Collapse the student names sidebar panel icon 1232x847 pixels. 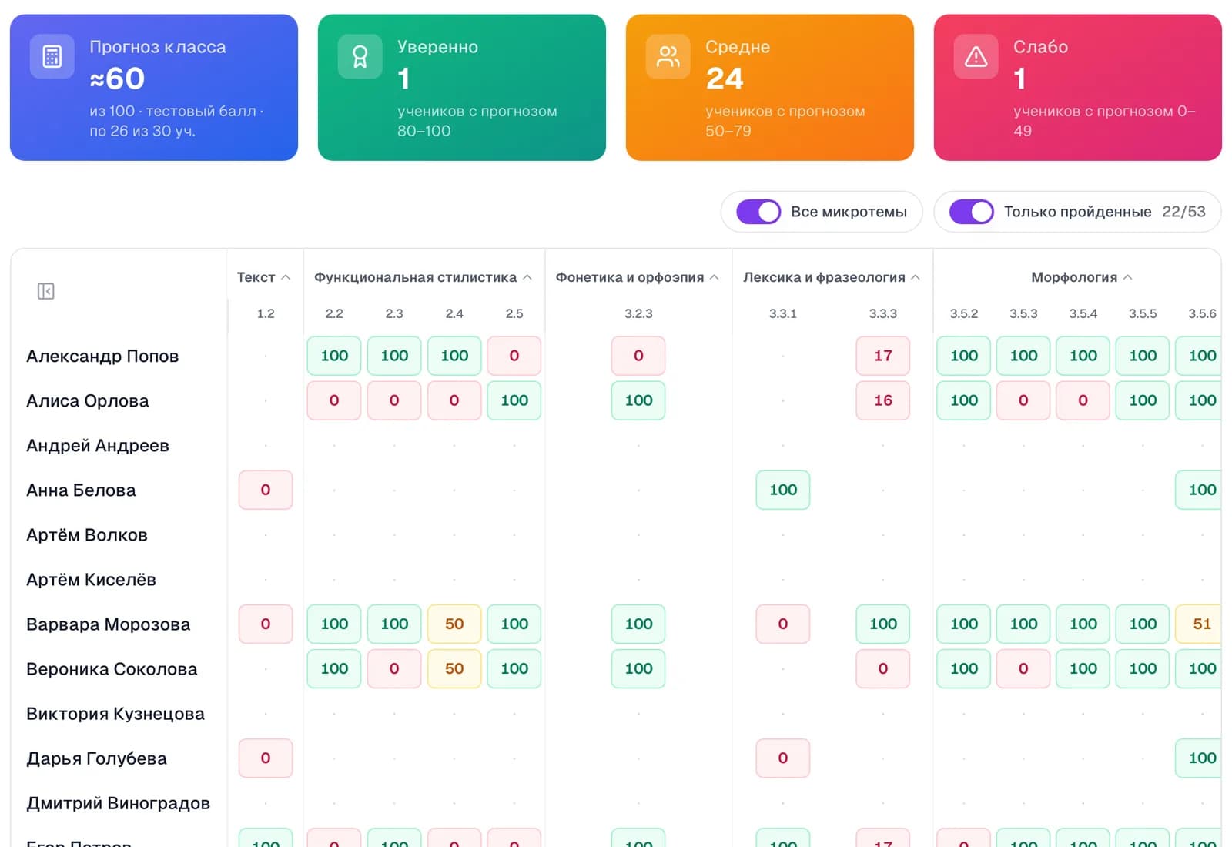click(x=46, y=291)
